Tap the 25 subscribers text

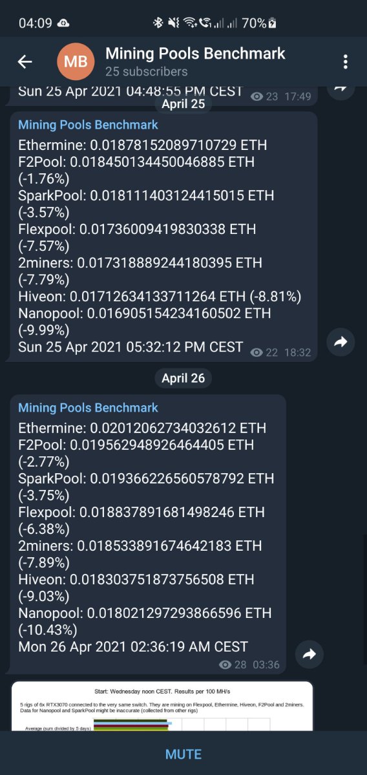[146, 72]
